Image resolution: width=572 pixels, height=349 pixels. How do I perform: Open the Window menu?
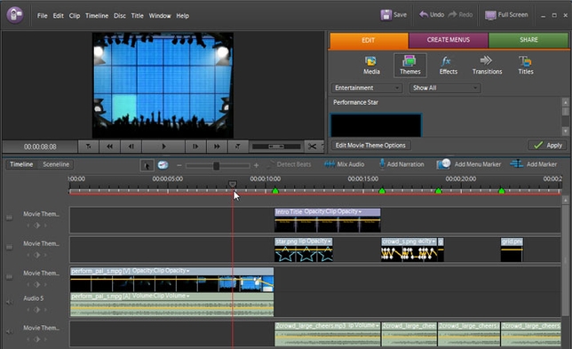click(x=160, y=16)
